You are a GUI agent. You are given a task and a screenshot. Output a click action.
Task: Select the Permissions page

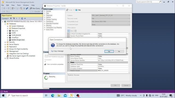click(49, 22)
